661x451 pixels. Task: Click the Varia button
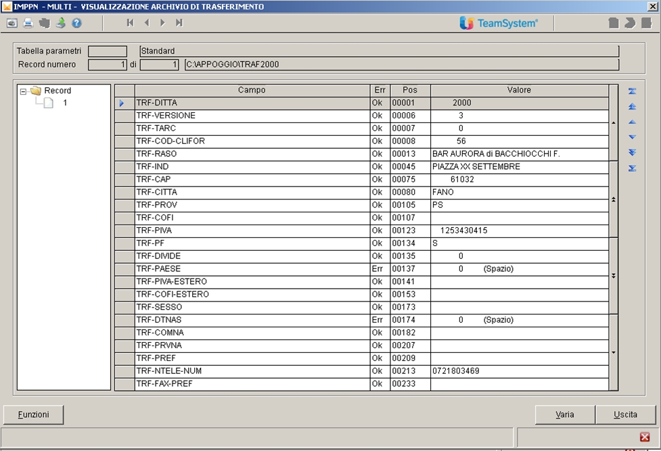tap(565, 414)
